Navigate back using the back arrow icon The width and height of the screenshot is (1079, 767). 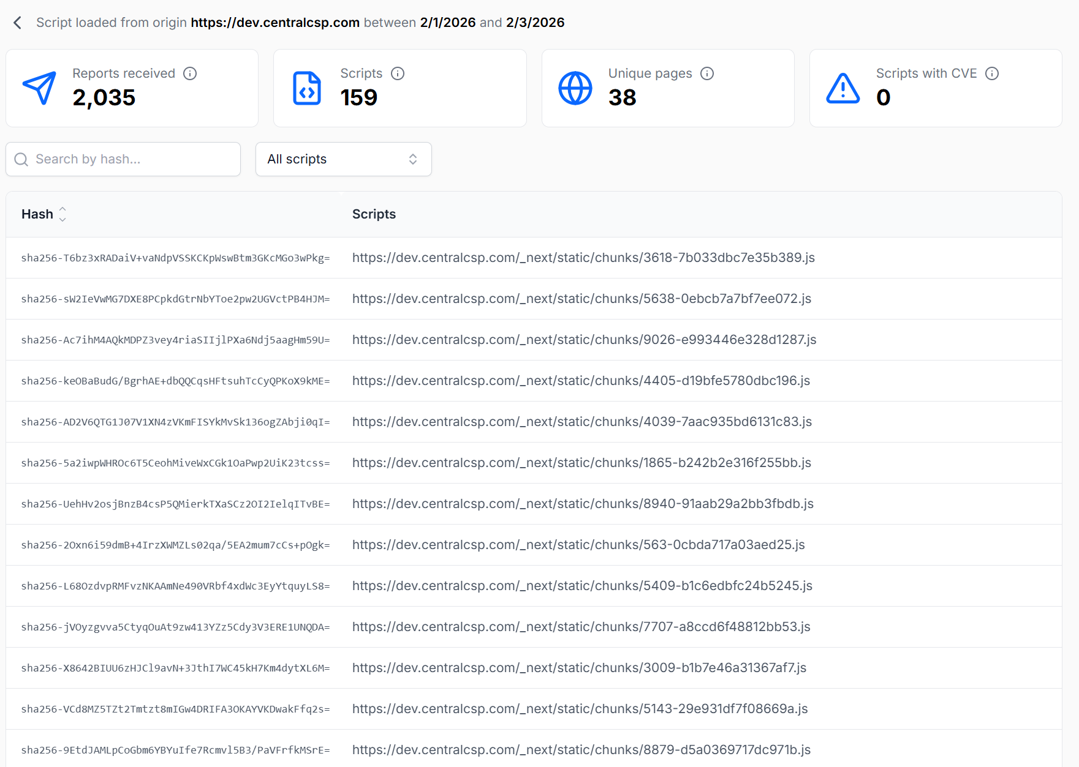[17, 22]
